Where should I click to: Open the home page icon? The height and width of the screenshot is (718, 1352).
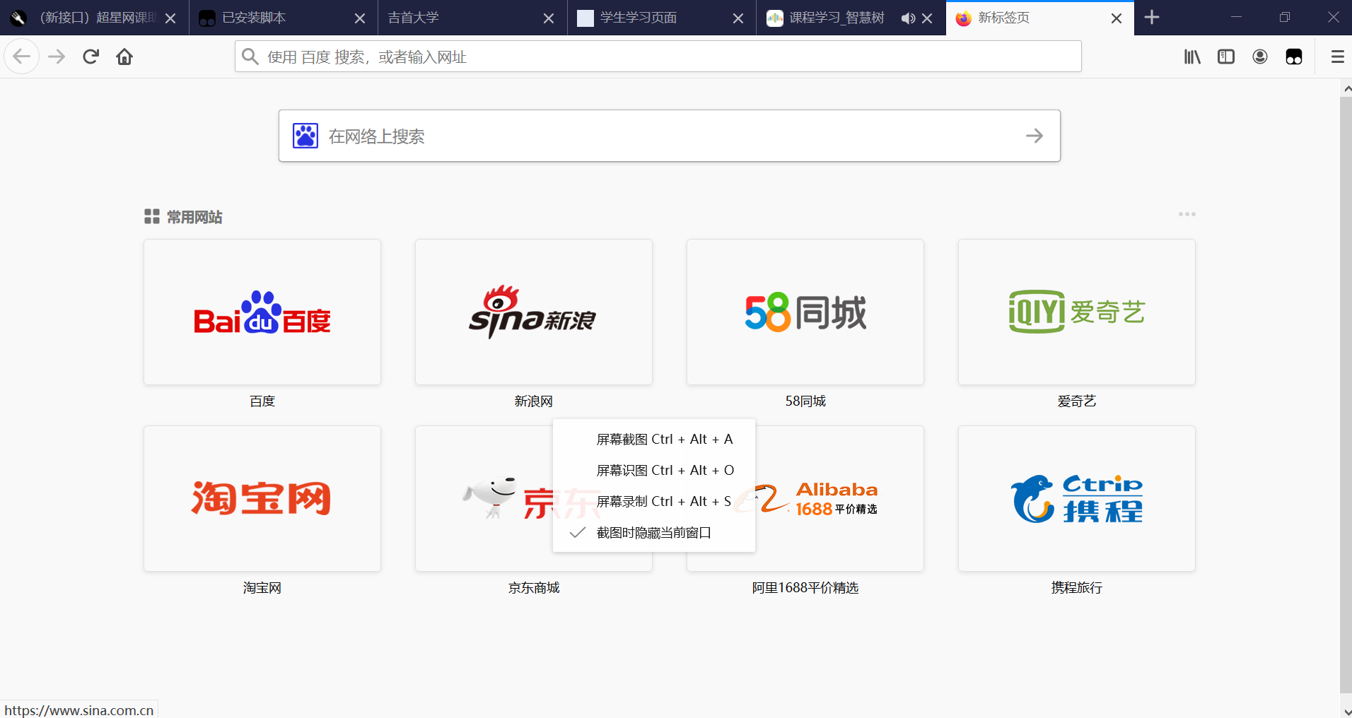124,57
